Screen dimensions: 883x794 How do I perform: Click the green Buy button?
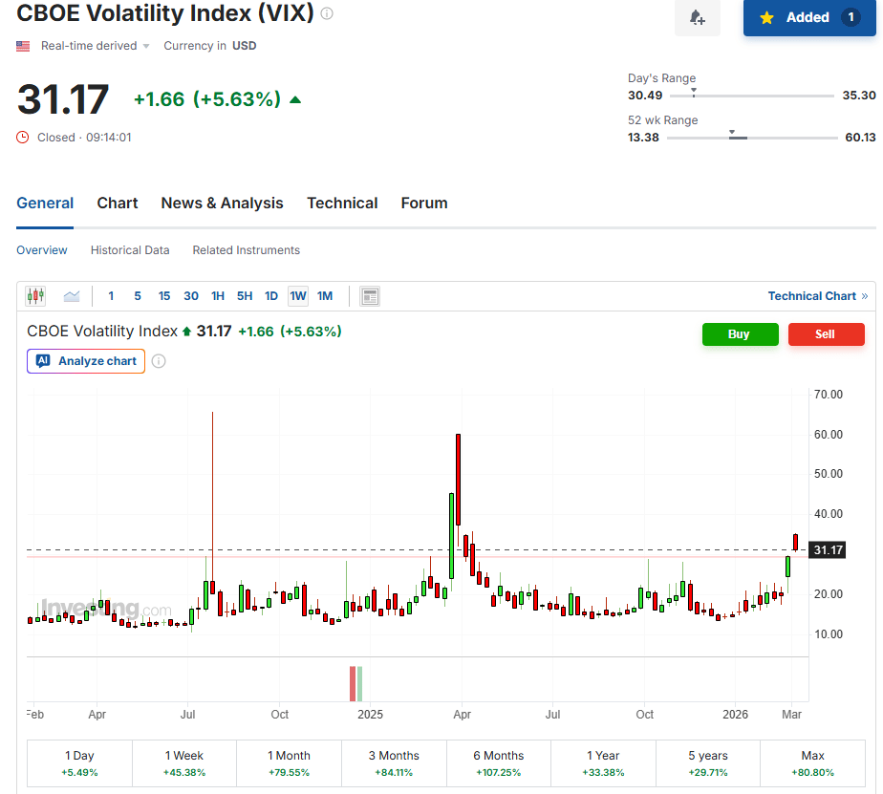(x=740, y=334)
